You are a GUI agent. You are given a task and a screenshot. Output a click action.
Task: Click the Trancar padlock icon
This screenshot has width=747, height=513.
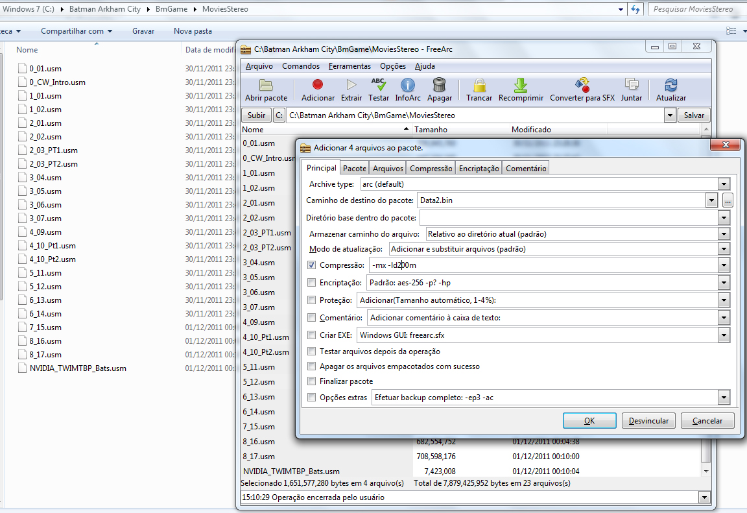(479, 85)
